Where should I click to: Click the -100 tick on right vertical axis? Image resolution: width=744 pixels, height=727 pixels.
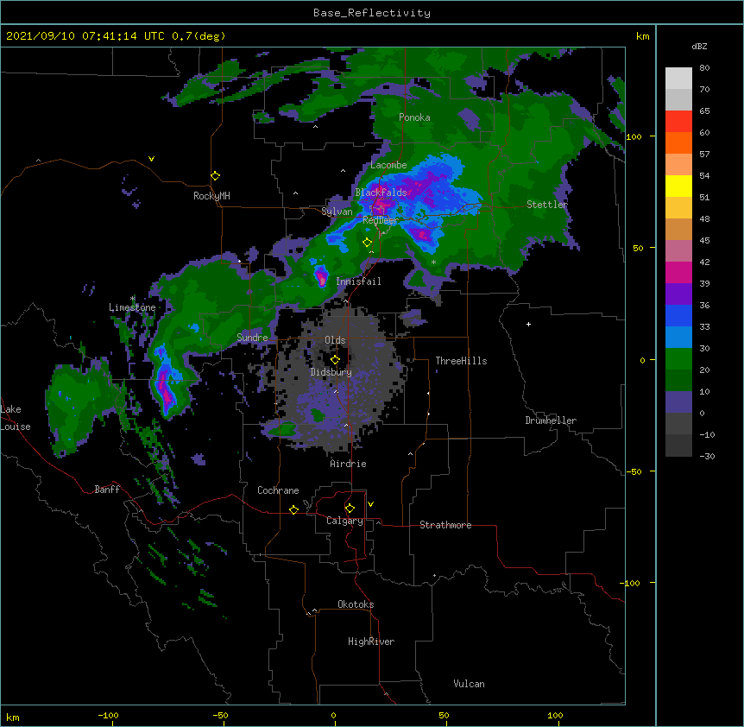[631, 583]
